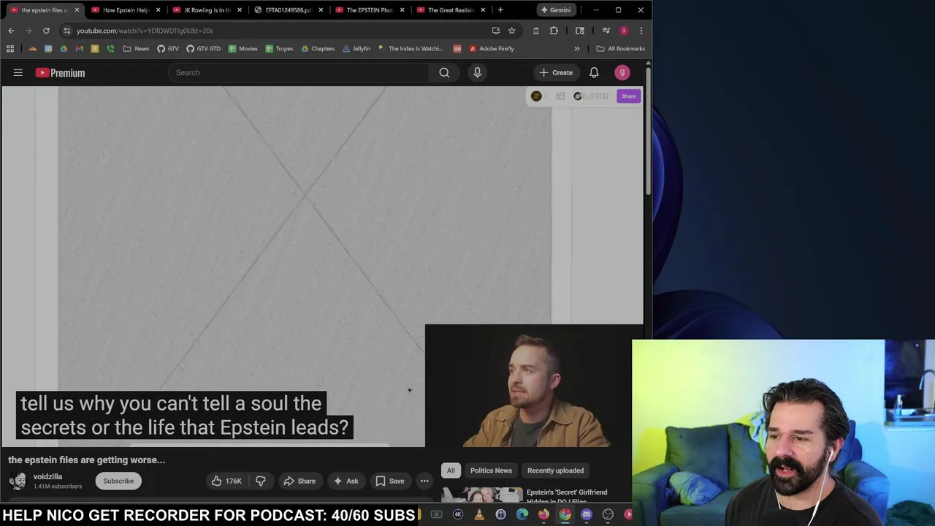Click the page vertical scrollbar
The width and height of the screenshot is (935, 526).
(x=648, y=131)
